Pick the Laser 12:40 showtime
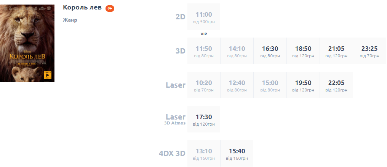 coord(237,85)
